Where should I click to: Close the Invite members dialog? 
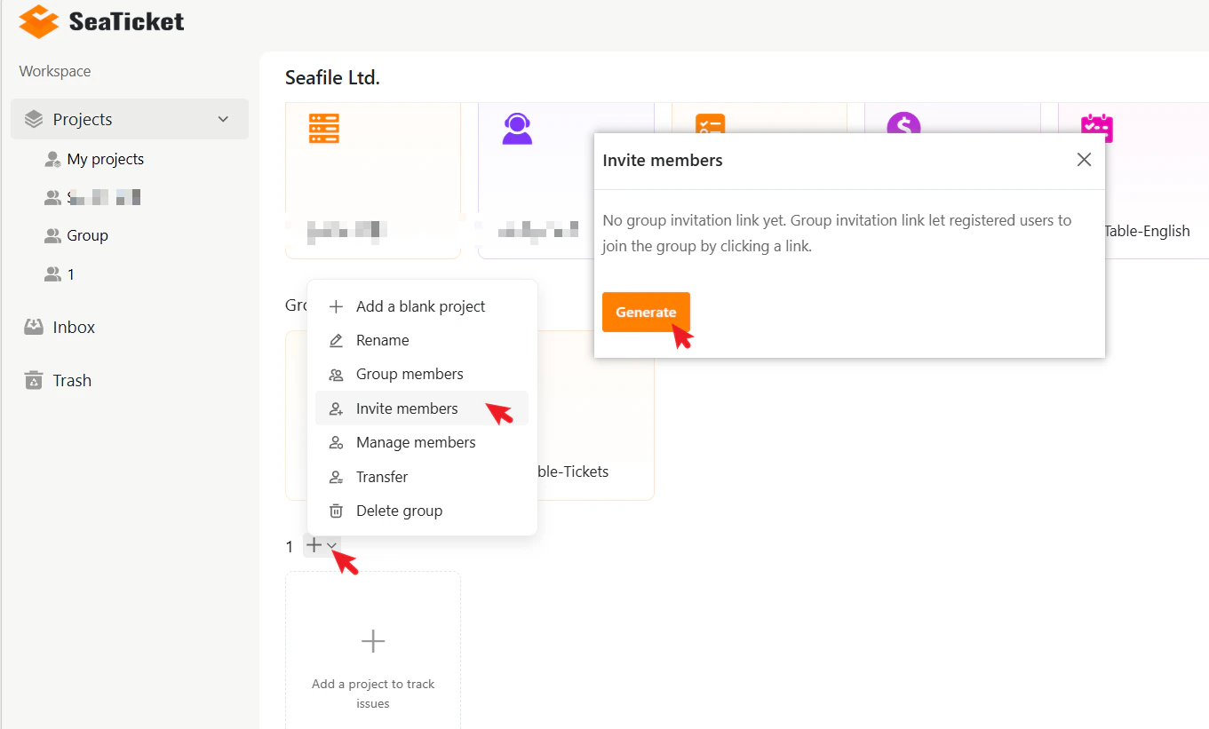point(1084,160)
